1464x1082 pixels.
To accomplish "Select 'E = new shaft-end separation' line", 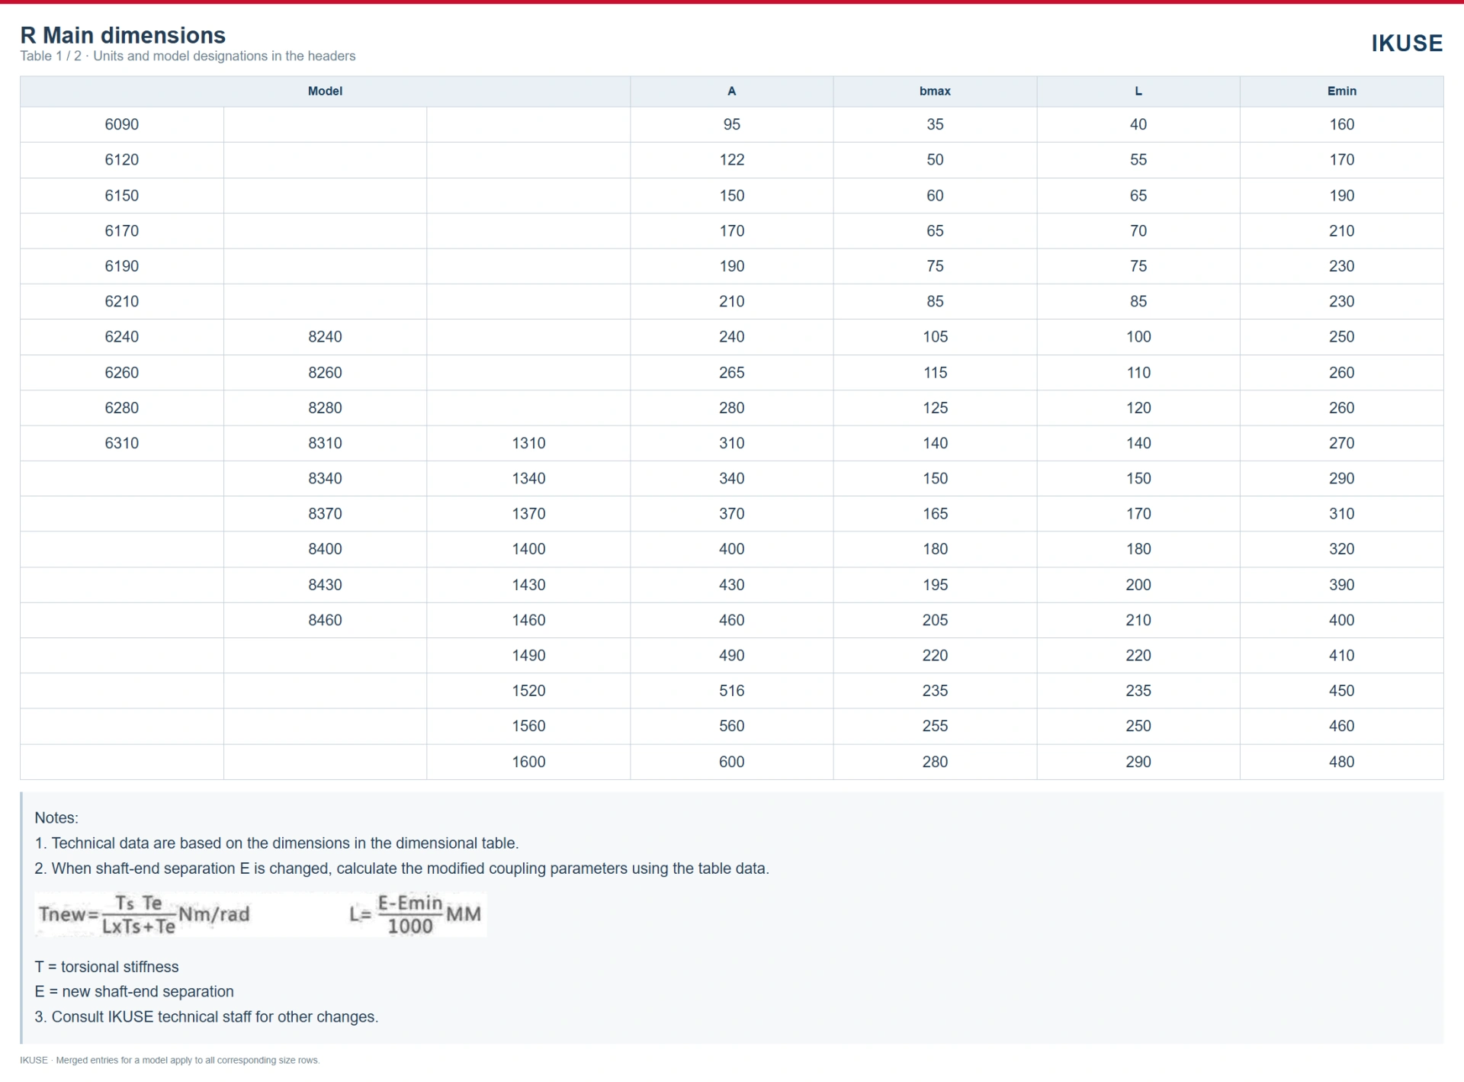I will (x=134, y=992).
